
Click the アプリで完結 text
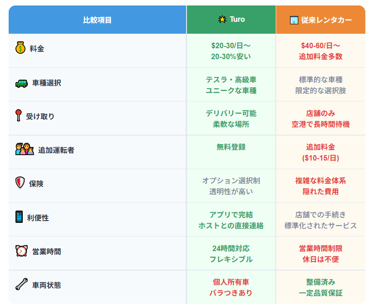(231, 215)
